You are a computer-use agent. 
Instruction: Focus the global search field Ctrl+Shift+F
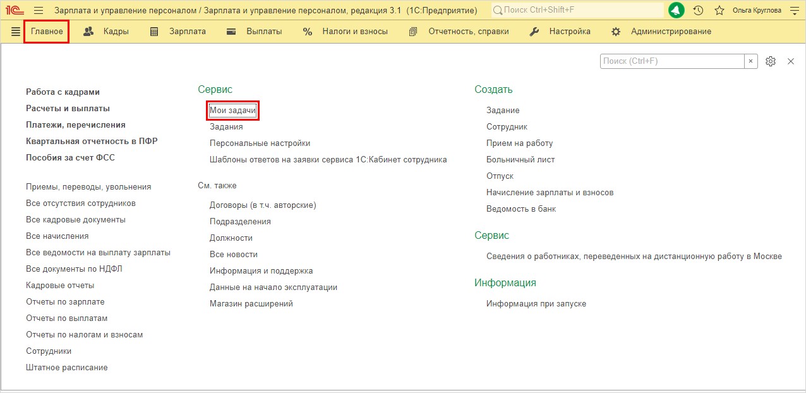(577, 11)
